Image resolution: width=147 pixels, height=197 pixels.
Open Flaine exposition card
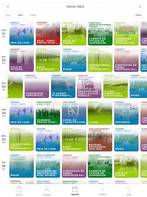tap(100, 112)
